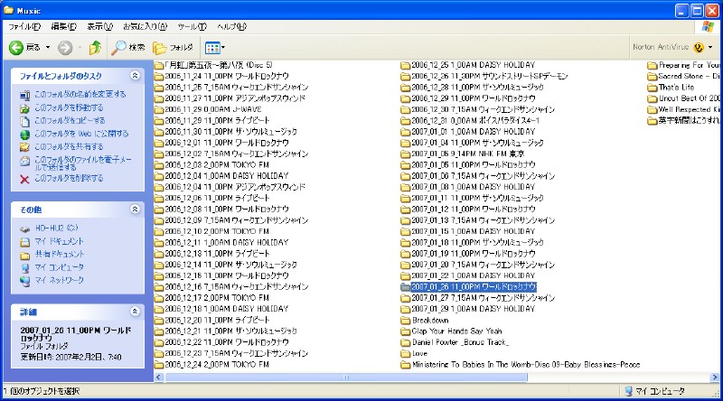Select the "That's Life" folder
The width and height of the screenshot is (723, 401).
pyautogui.click(x=653, y=88)
